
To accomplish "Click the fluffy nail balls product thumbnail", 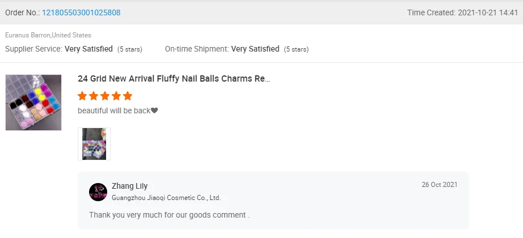I will click(33, 103).
